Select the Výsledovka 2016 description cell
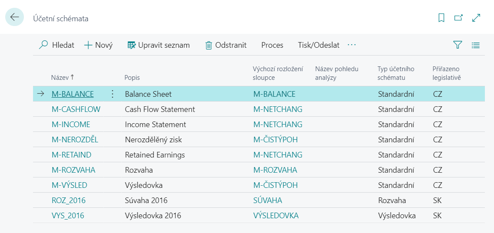Viewport: 494px width, 233px height. tap(153, 216)
